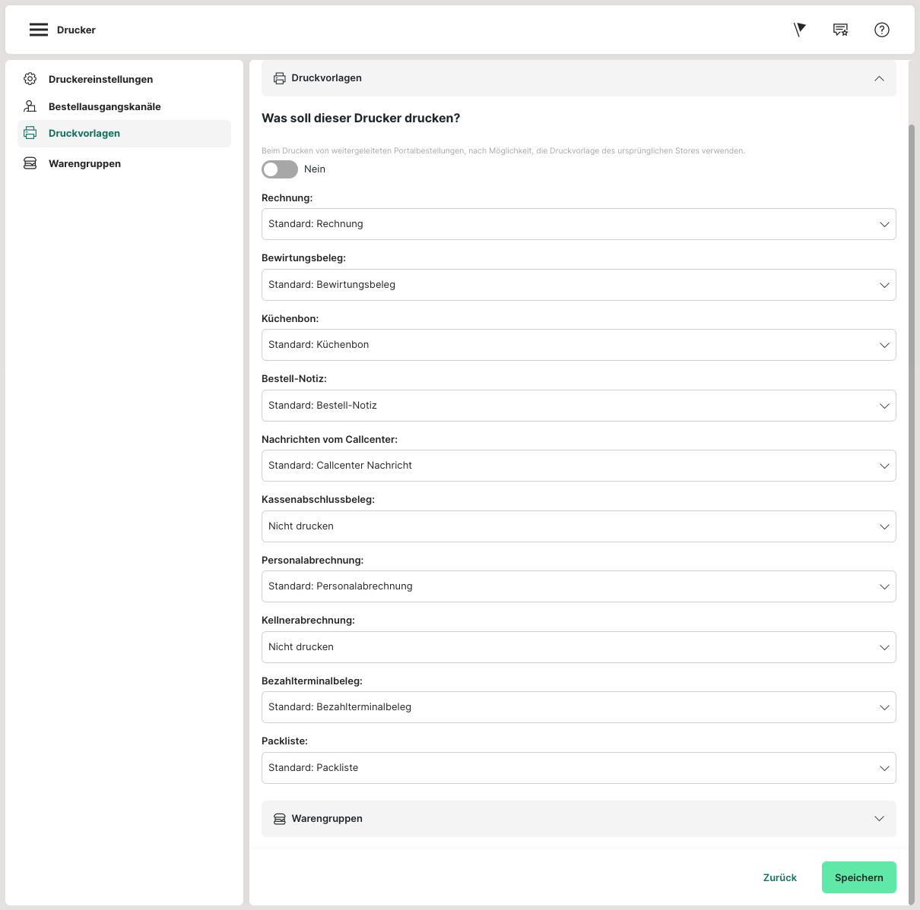Click the vertical scrollbar
Screen dimensions: 920x910
point(912,456)
